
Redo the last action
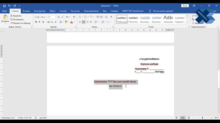(x=15, y=6)
